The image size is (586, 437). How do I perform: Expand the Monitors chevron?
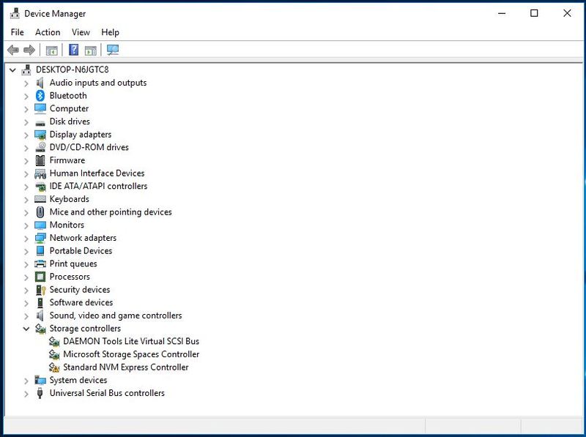[26, 225]
